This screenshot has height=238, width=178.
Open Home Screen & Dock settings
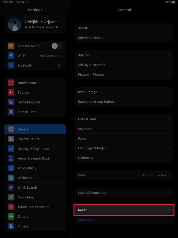click(x=35, y=159)
